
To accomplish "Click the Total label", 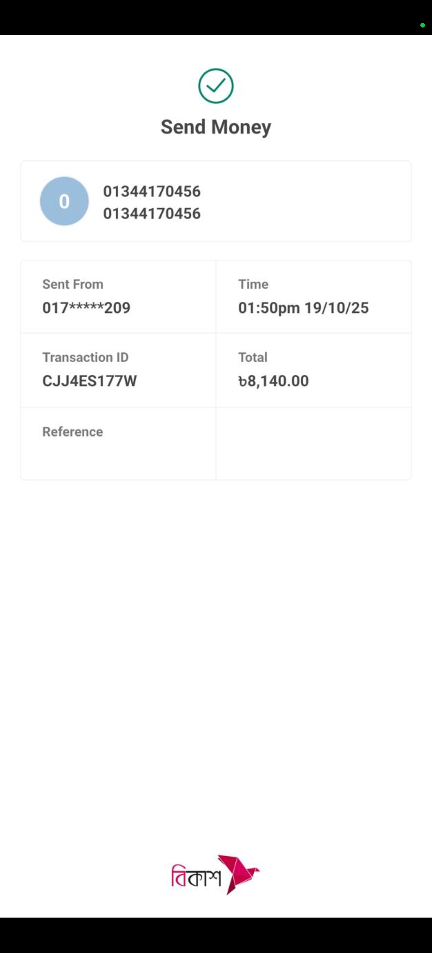I will click(253, 357).
